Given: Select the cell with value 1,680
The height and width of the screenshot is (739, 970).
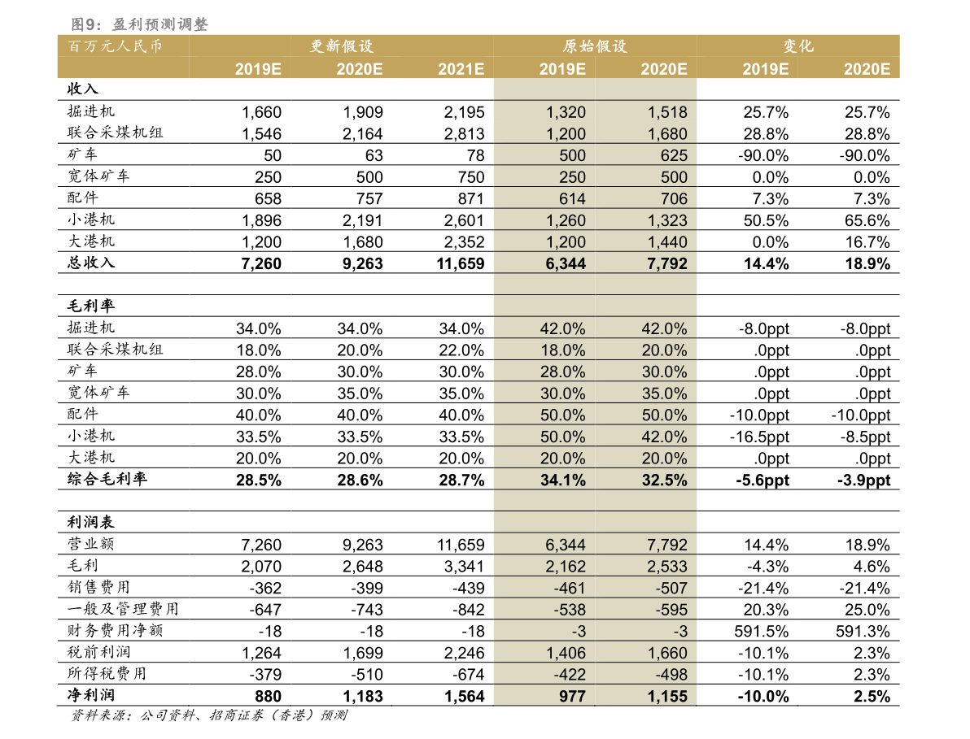Looking at the screenshot, I should [x=667, y=134].
